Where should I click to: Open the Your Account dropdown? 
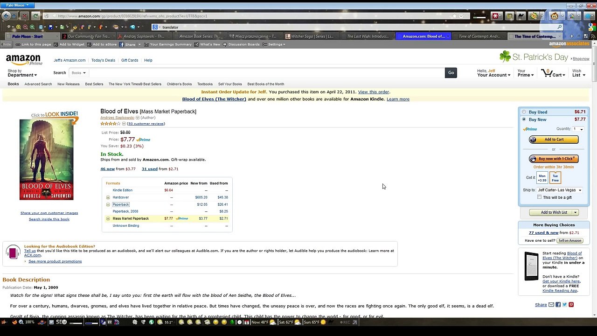[x=493, y=73]
